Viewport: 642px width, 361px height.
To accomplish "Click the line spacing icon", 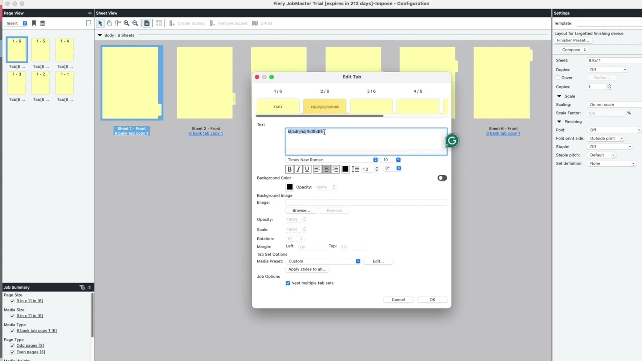I will pos(355,169).
